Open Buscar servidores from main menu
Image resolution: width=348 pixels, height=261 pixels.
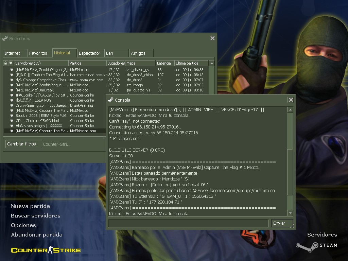[35, 216]
